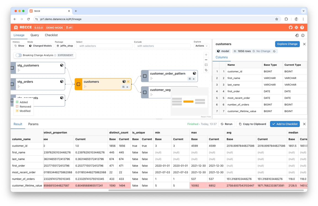Image resolution: width=318 pixels, height=206 pixels.
Task: Select the checkbox on stg_customers node
Action: [x=12, y=68]
